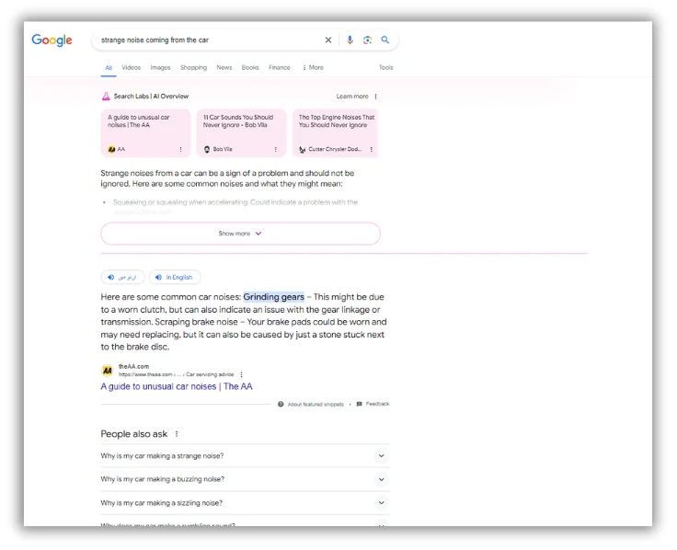Viewport: 677px width, 550px height.
Task: Click theAA.com yellow site icon
Action: pos(107,371)
